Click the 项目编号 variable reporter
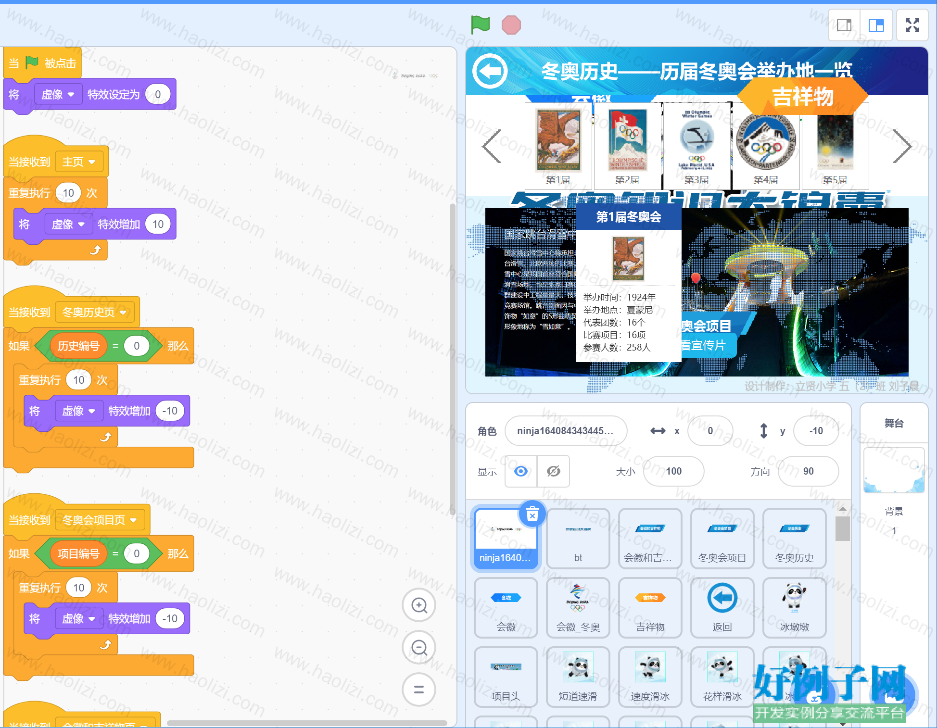This screenshot has width=937, height=728. click(78, 553)
